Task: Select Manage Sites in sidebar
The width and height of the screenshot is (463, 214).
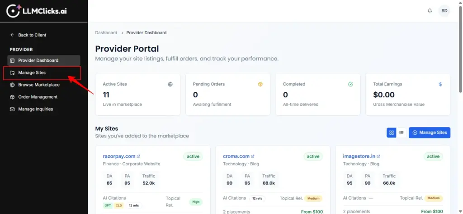Action: coord(32,73)
